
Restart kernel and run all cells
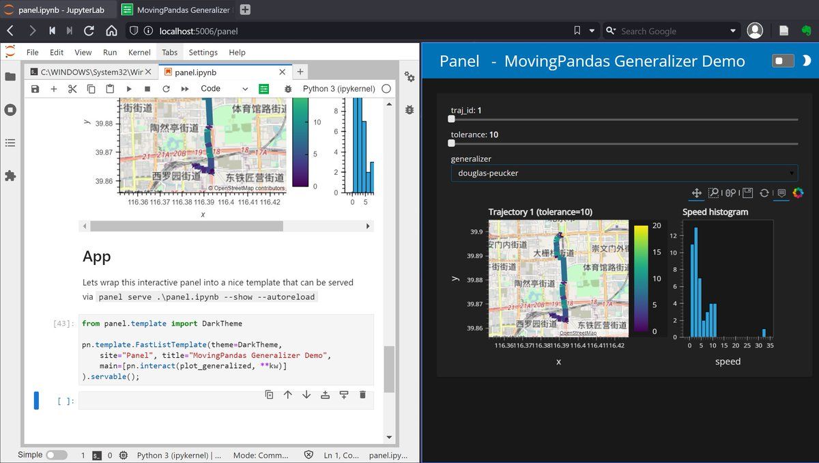click(x=184, y=89)
